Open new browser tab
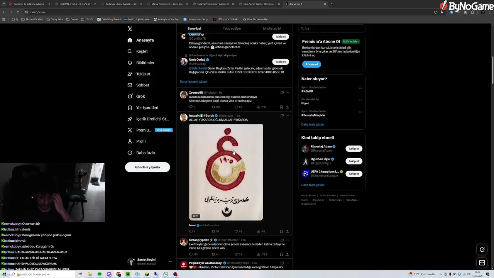 coord(332,4)
